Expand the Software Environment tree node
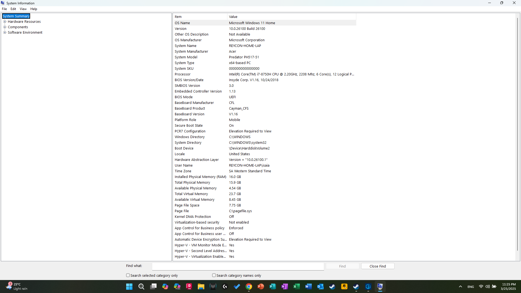521x293 pixels. point(5,33)
